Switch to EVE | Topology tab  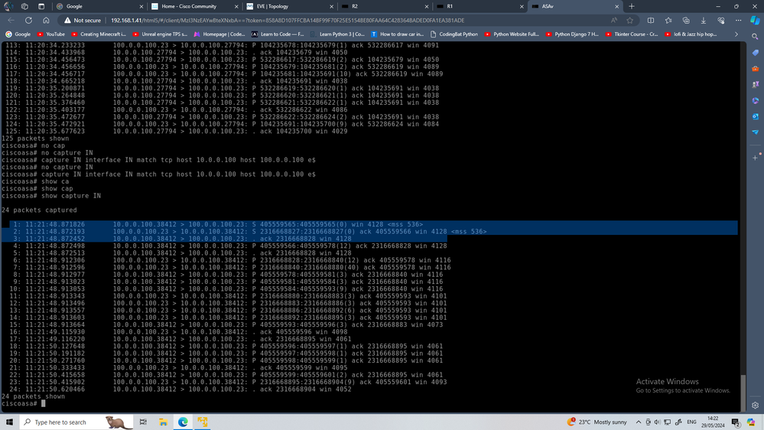[288, 6]
